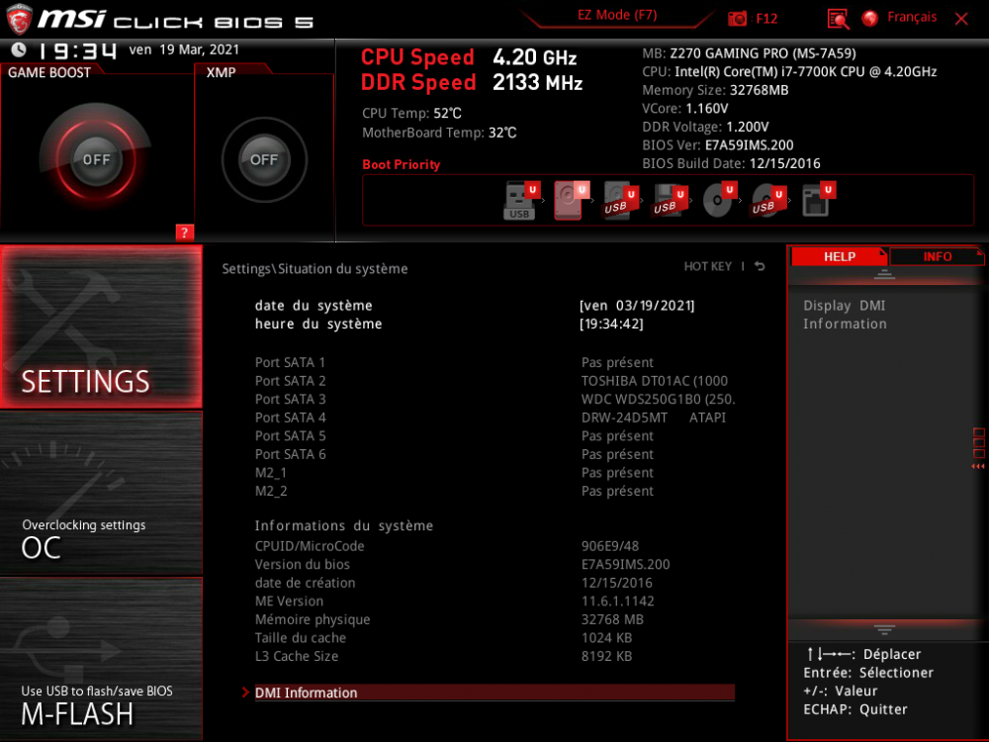Select Port SATA 2 TOSHIBA DT01AC entry
The width and height of the screenshot is (989, 742).
tap(494, 381)
